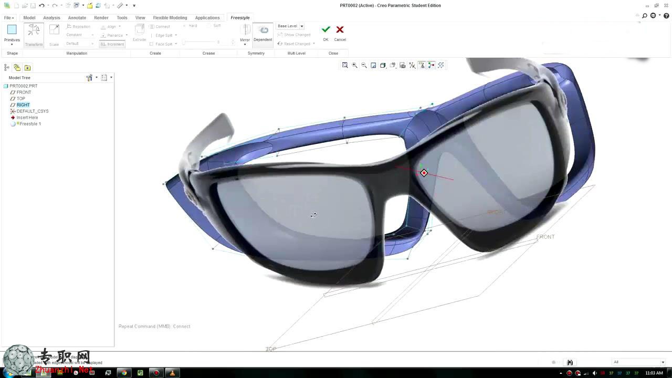The width and height of the screenshot is (672, 378).
Task: Confirm with the green OK checkmark
Action: click(325, 30)
